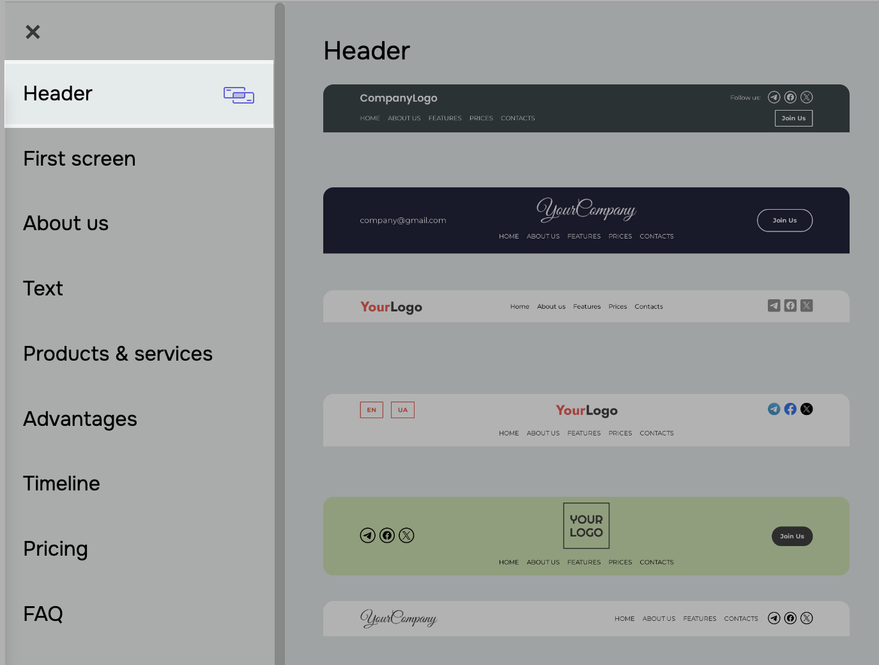This screenshot has height=665, width=879.
Task: Select the First screen sidebar item
Action: (79, 159)
